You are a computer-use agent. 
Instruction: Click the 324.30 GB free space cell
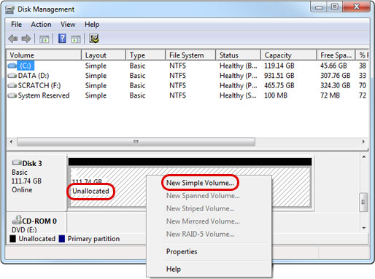point(336,85)
